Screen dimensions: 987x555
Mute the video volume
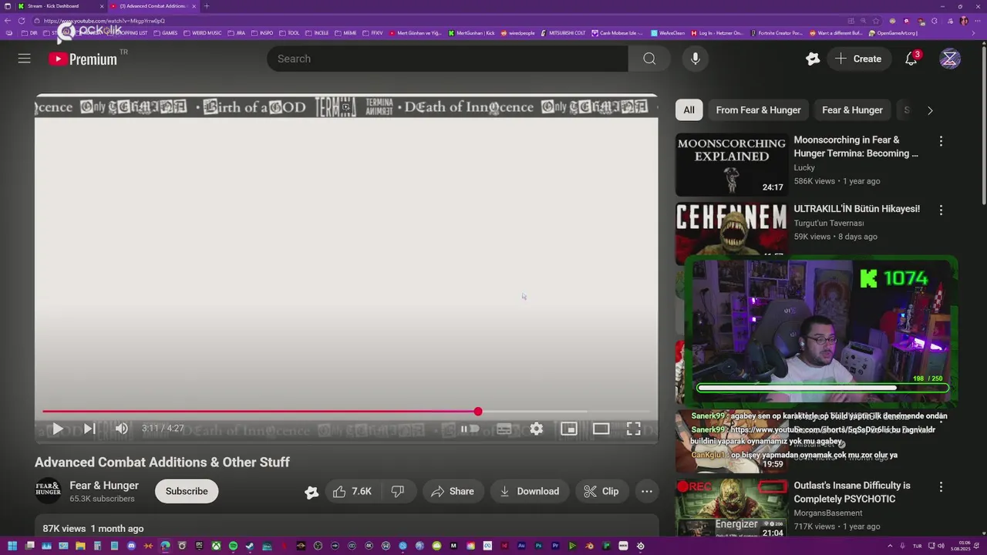pyautogui.click(x=121, y=429)
